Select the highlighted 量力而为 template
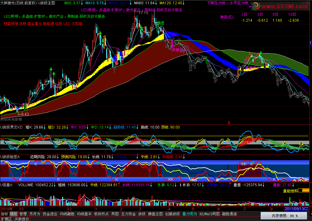312x221 pixels. click(x=190, y=214)
